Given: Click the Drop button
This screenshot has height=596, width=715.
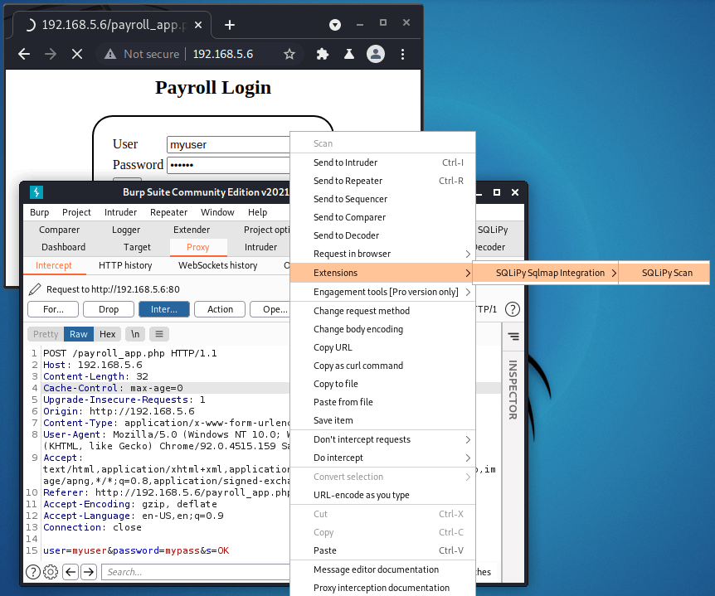Looking at the screenshot, I should 109,309.
